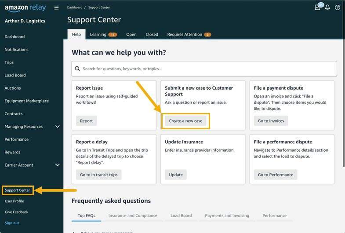Click the search magnifier icon
This screenshot has width=345, height=233.
(x=77, y=69)
